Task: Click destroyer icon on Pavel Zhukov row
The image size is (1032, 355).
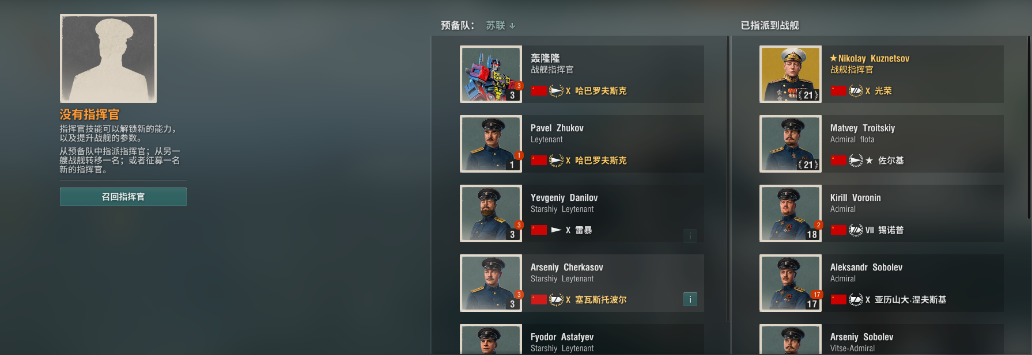Action: [556, 161]
